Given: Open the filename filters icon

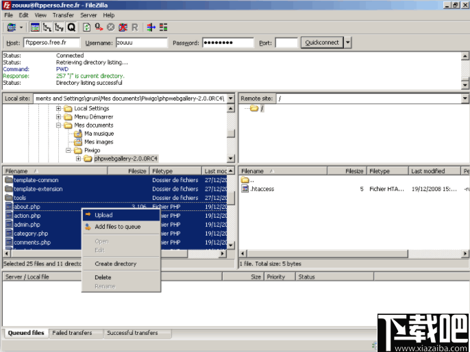Looking at the screenshot, I should (151, 27).
